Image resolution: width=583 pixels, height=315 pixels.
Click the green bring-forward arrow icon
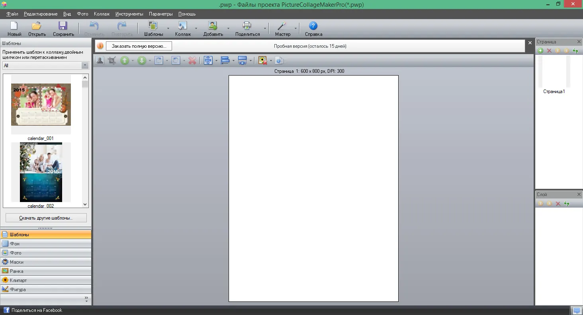click(125, 60)
